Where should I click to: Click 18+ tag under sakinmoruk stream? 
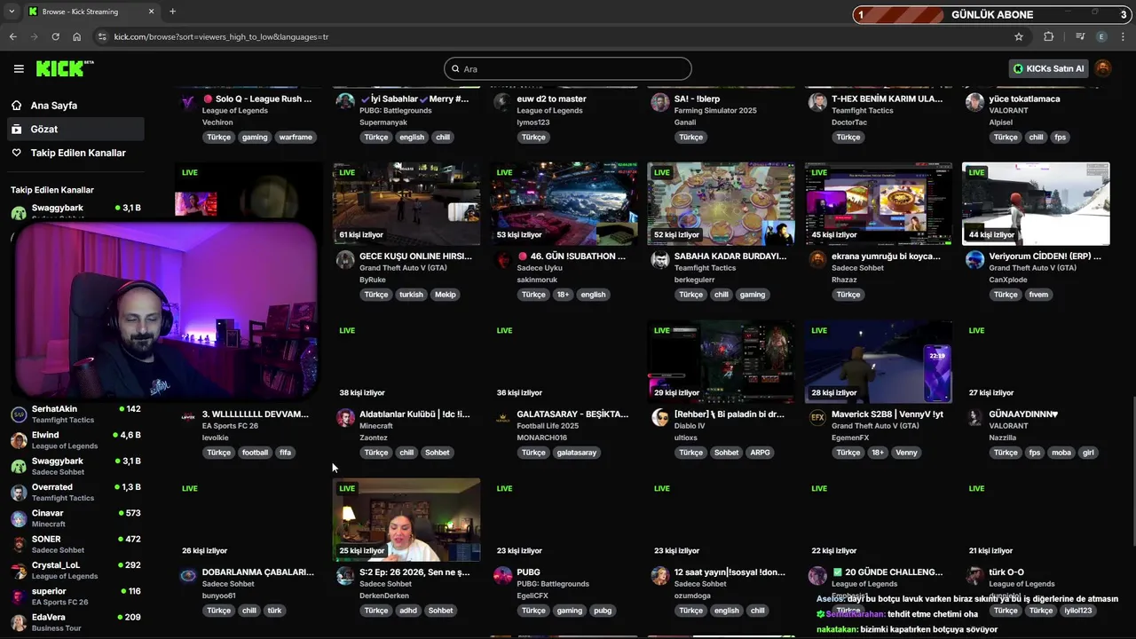[563, 295]
